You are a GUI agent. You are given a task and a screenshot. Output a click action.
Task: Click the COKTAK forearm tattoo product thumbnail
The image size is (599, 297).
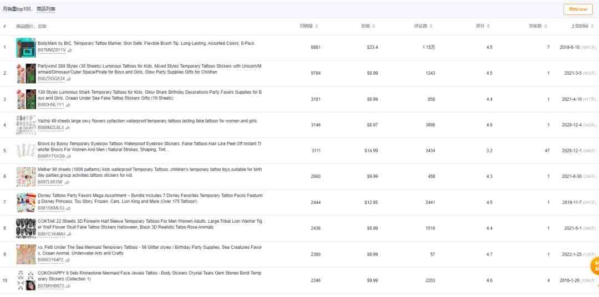26,228
